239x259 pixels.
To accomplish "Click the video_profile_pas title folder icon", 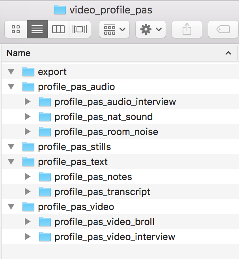I will 60,9.
